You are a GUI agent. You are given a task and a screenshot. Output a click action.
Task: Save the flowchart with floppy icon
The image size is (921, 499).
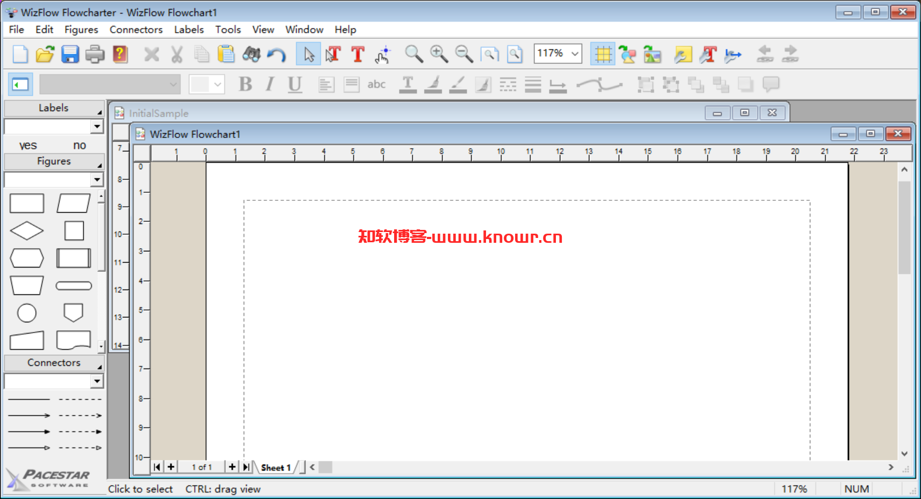click(x=70, y=54)
